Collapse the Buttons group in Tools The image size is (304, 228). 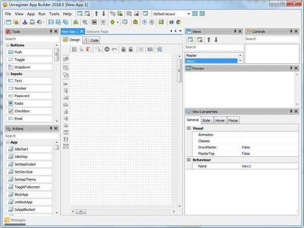(8, 45)
